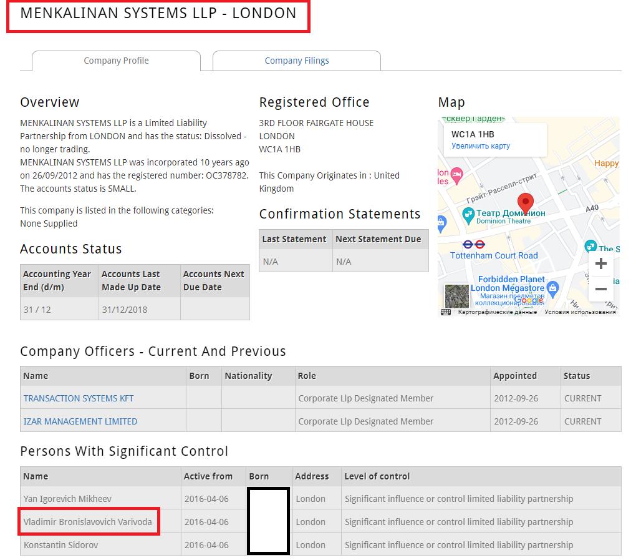
Task: Click the Tottenham Court Road label
Action: [x=494, y=255]
